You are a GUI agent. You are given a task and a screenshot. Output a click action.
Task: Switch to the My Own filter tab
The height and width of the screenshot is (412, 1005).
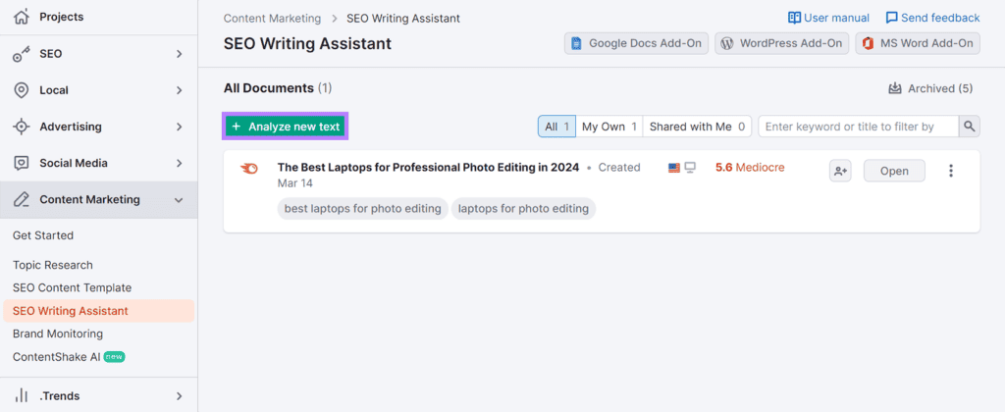[x=608, y=127]
